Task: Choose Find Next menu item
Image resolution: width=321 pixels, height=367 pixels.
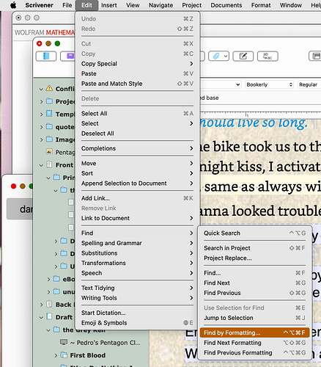Action: [254, 283]
